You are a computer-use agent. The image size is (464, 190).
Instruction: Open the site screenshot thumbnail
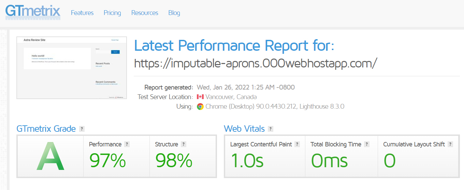72,68
